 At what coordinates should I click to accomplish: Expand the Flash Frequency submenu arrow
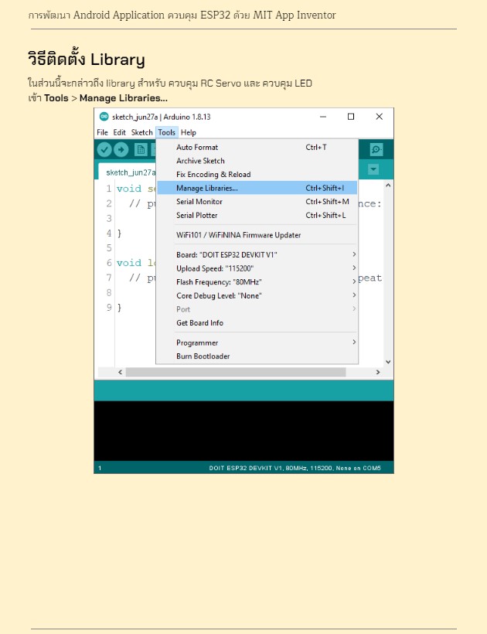pyautogui.click(x=354, y=281)
